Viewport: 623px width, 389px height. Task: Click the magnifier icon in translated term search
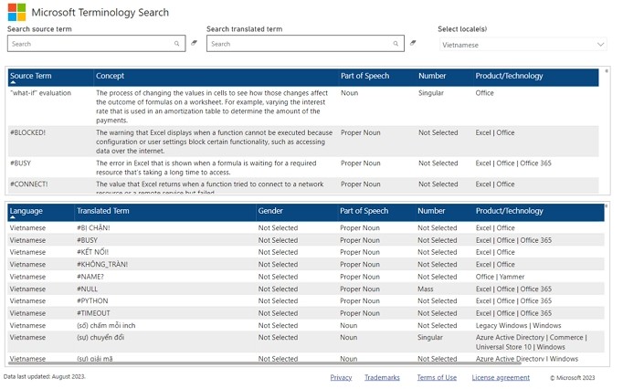pyautogui.click(x=396, y=44)
